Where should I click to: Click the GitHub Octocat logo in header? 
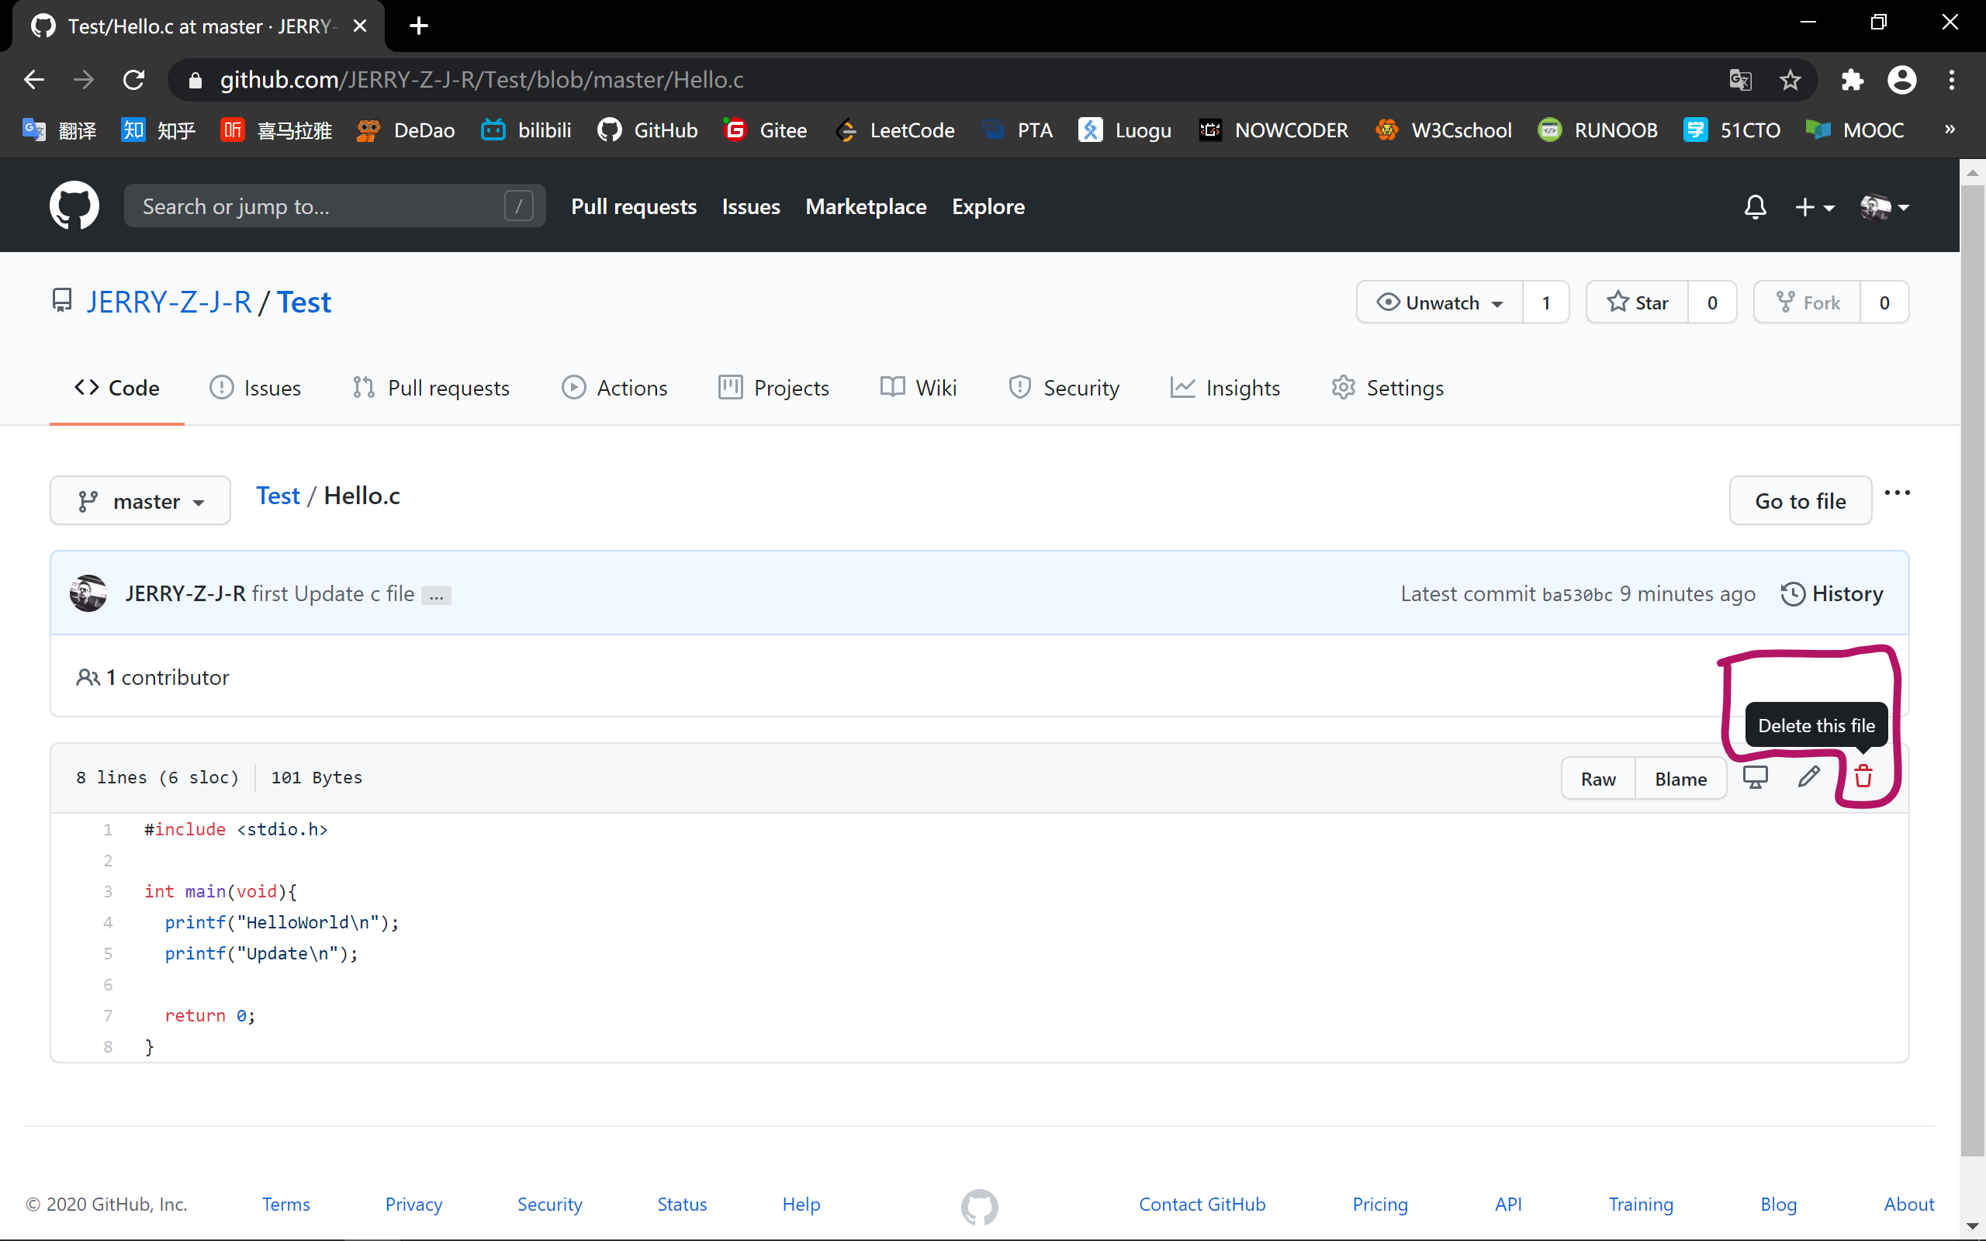(74, 206)
